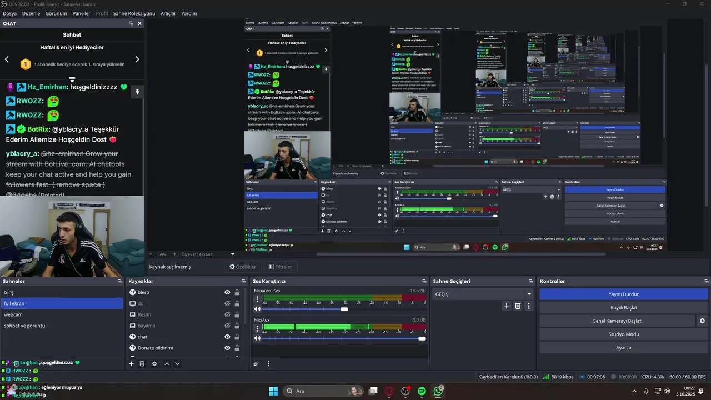Viewport: 711px width, 400px height.
Task: Click the preview horizontal scrollbar
Action: pyautogui.click(x=461, y=254)
